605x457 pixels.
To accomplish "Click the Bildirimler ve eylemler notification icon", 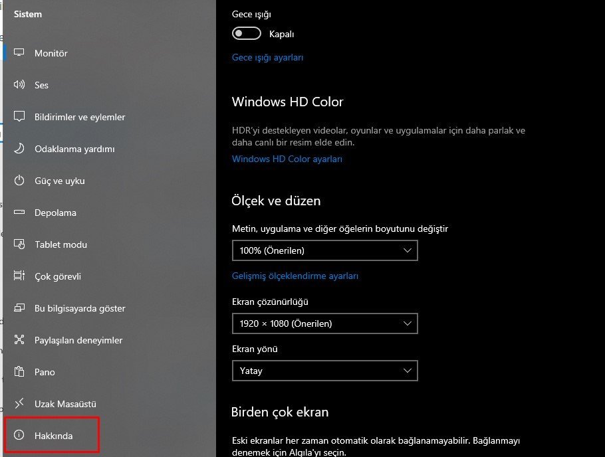I will coord(19,116).
